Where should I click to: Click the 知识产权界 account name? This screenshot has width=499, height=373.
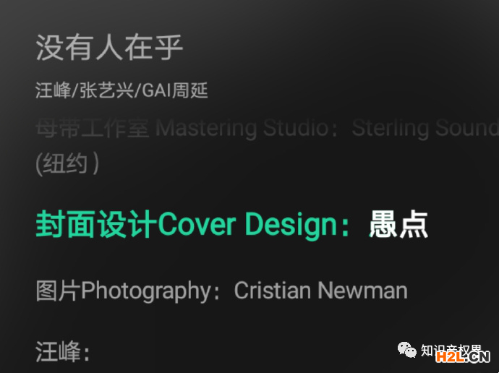point(451,350)
